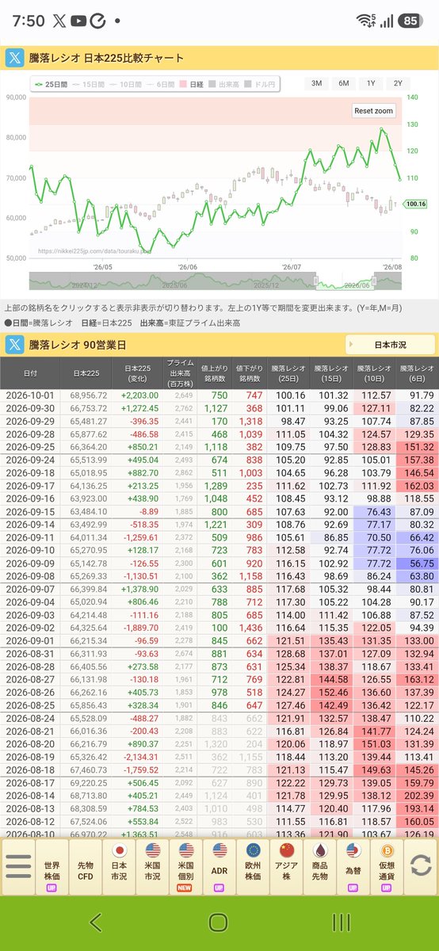Select 2Y chart period

tap(398, 83)
